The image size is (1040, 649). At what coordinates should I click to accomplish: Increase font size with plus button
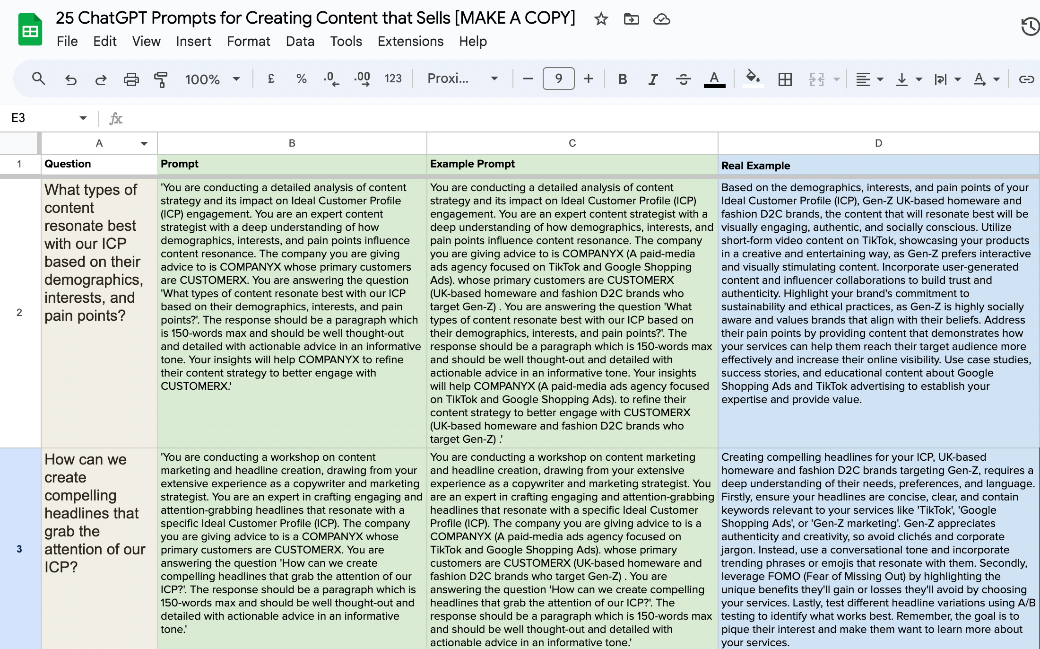pos(589,79)
